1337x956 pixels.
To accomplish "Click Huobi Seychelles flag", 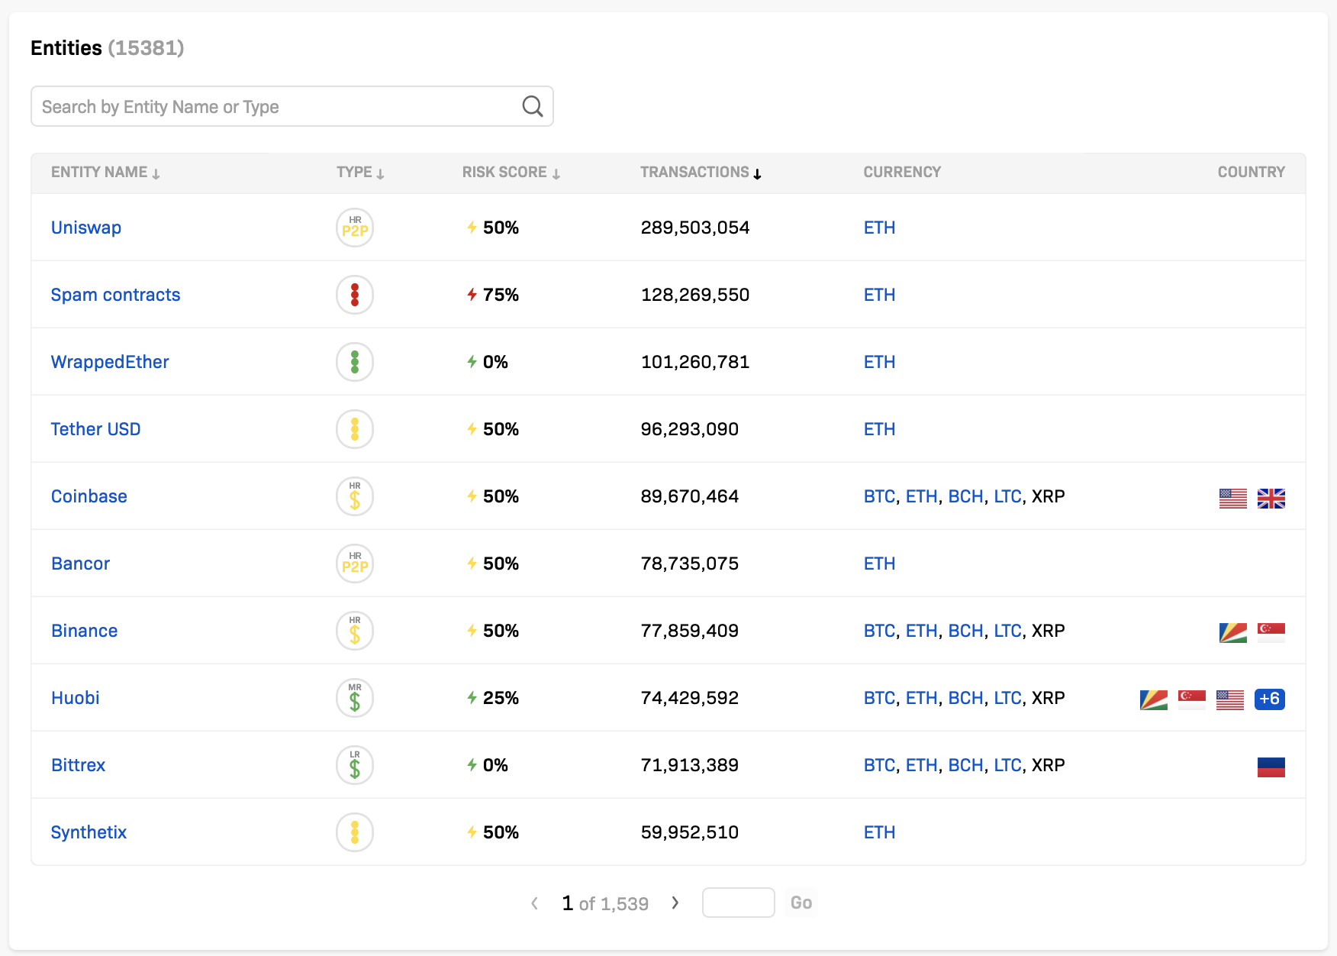I will pyautogui.click(x=1154, y=699).
